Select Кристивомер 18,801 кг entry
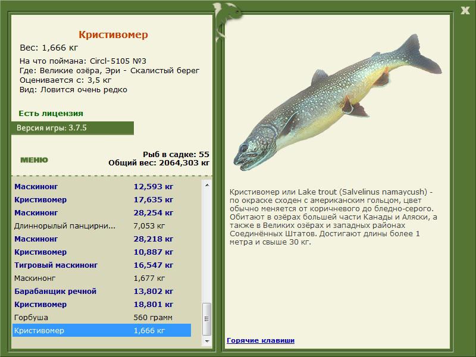Viewport: 476px width, 357px height. (102, 304)
